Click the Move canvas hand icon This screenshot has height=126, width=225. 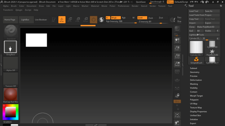click(x=177, y=123)
